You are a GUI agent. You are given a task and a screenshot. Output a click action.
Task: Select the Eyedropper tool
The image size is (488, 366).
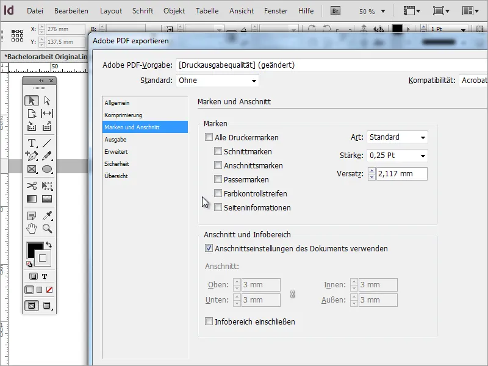click(47, 215)
